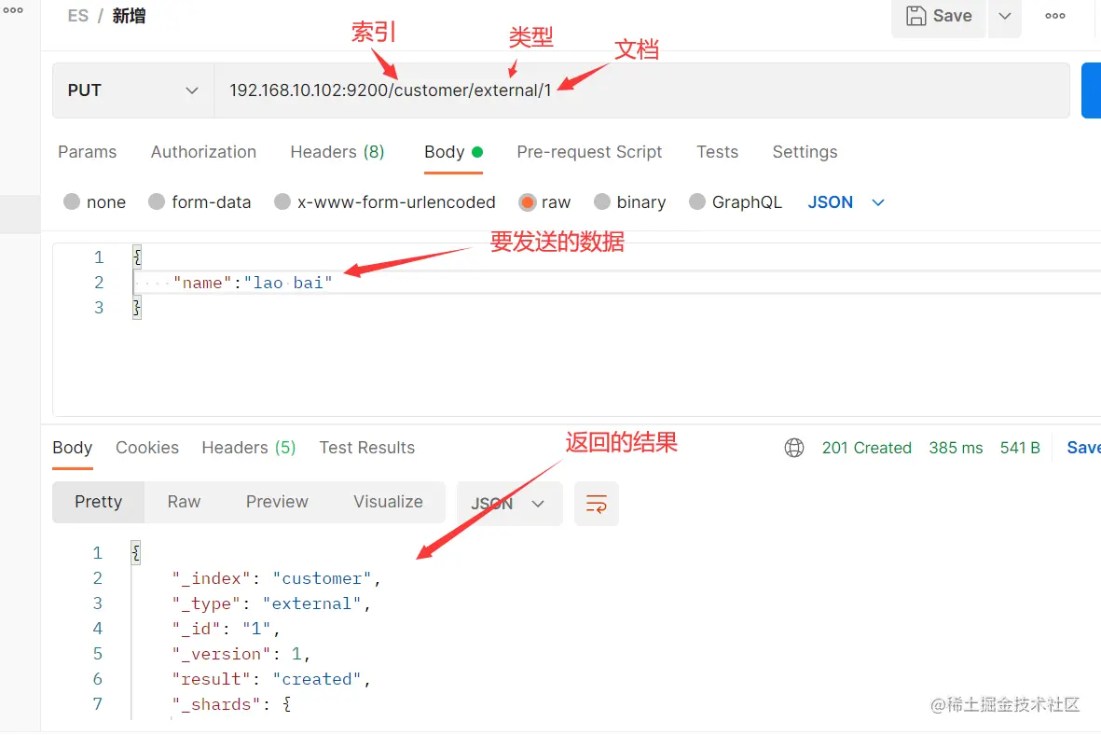1101x735 pixels.
Task: Open the request Settings tab
Action: 805,152
